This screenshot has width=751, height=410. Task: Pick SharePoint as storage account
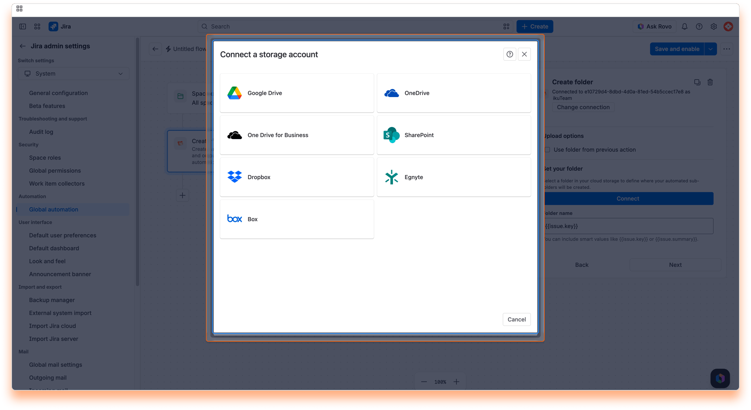click(454, 135)
